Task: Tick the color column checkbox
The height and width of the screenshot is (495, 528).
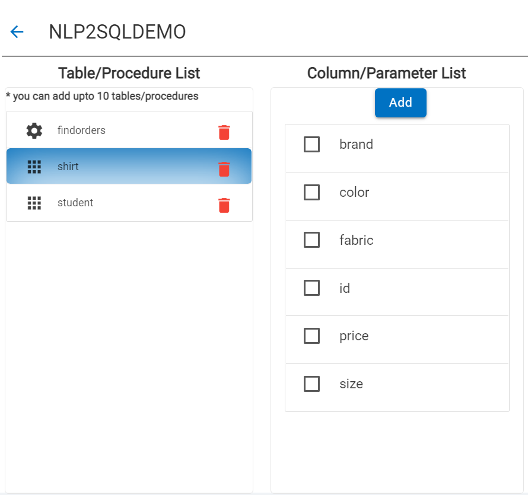Action: pos(311,192)
